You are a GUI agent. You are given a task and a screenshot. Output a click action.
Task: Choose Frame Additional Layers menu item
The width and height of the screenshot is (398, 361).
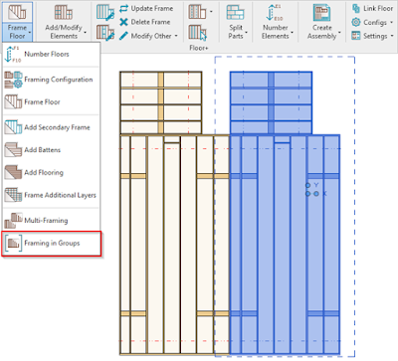tap(51, 195)
